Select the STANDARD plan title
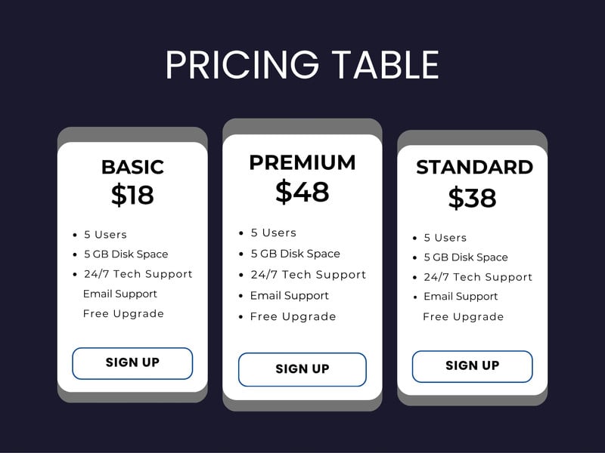 click(474, 167)
